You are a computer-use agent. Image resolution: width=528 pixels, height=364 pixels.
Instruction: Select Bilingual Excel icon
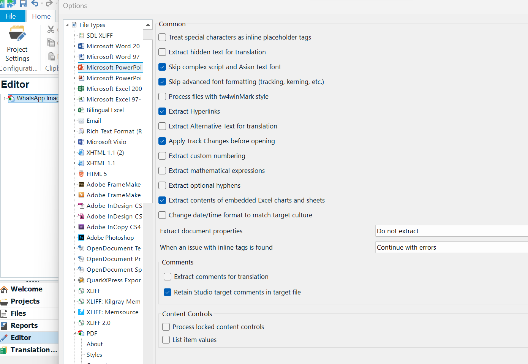[81, 110]
